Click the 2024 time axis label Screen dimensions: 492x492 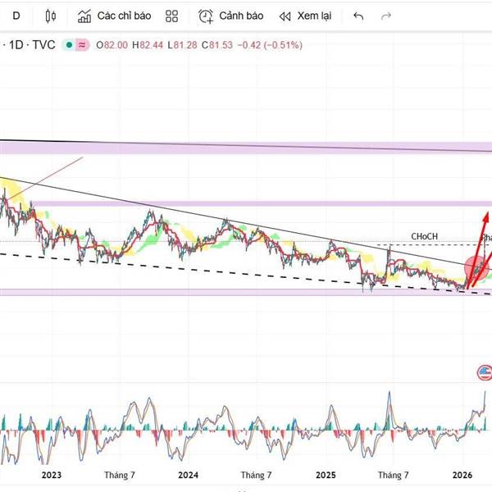pos(188,475)
